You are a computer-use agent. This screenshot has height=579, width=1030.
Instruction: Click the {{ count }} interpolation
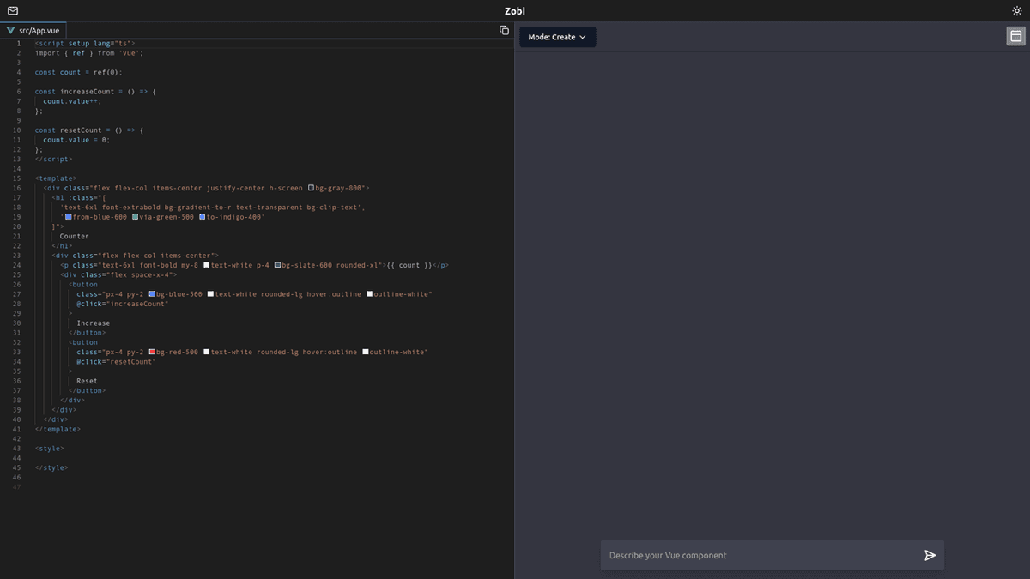(410, 265)
